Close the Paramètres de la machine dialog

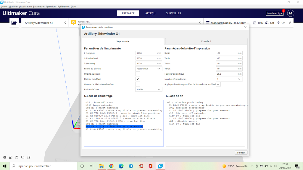click(245, 27)
